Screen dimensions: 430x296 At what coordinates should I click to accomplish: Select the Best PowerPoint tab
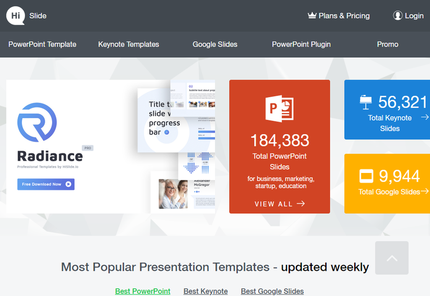(142, 291)
